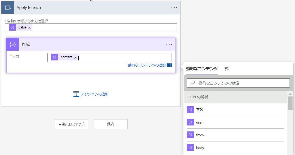Remove the value token with its X
This screenshot has width=295, height=155.
click(30, 28)
